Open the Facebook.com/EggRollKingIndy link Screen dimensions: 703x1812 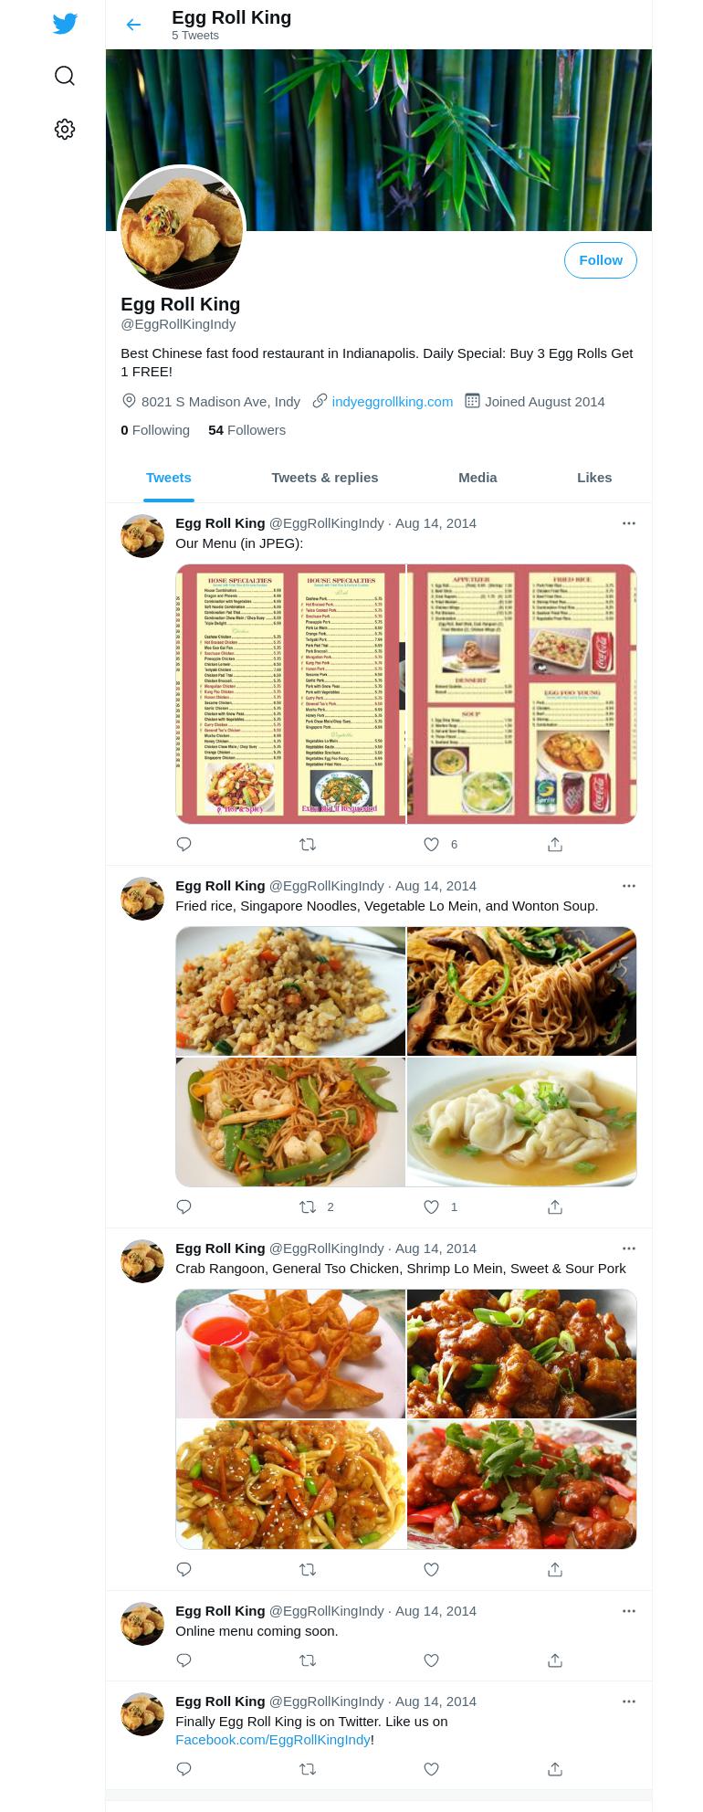273,1740
